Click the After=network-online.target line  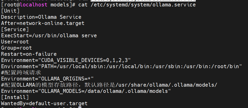click(x=43, y=23)
